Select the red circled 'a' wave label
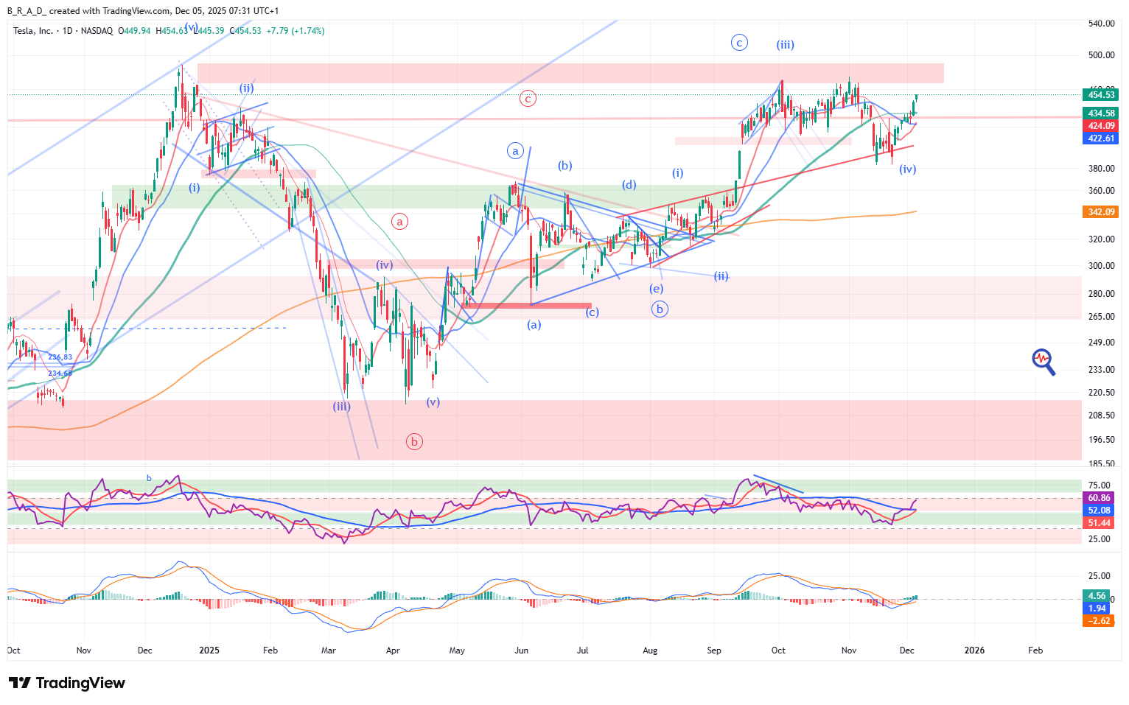The height and width of the screenshot is (705, 1129). point(399,221)
